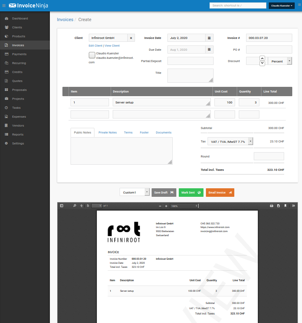Zoom out of the PDF preview
The width and height of the screenshot is (302, 323).
click(160, 206)
